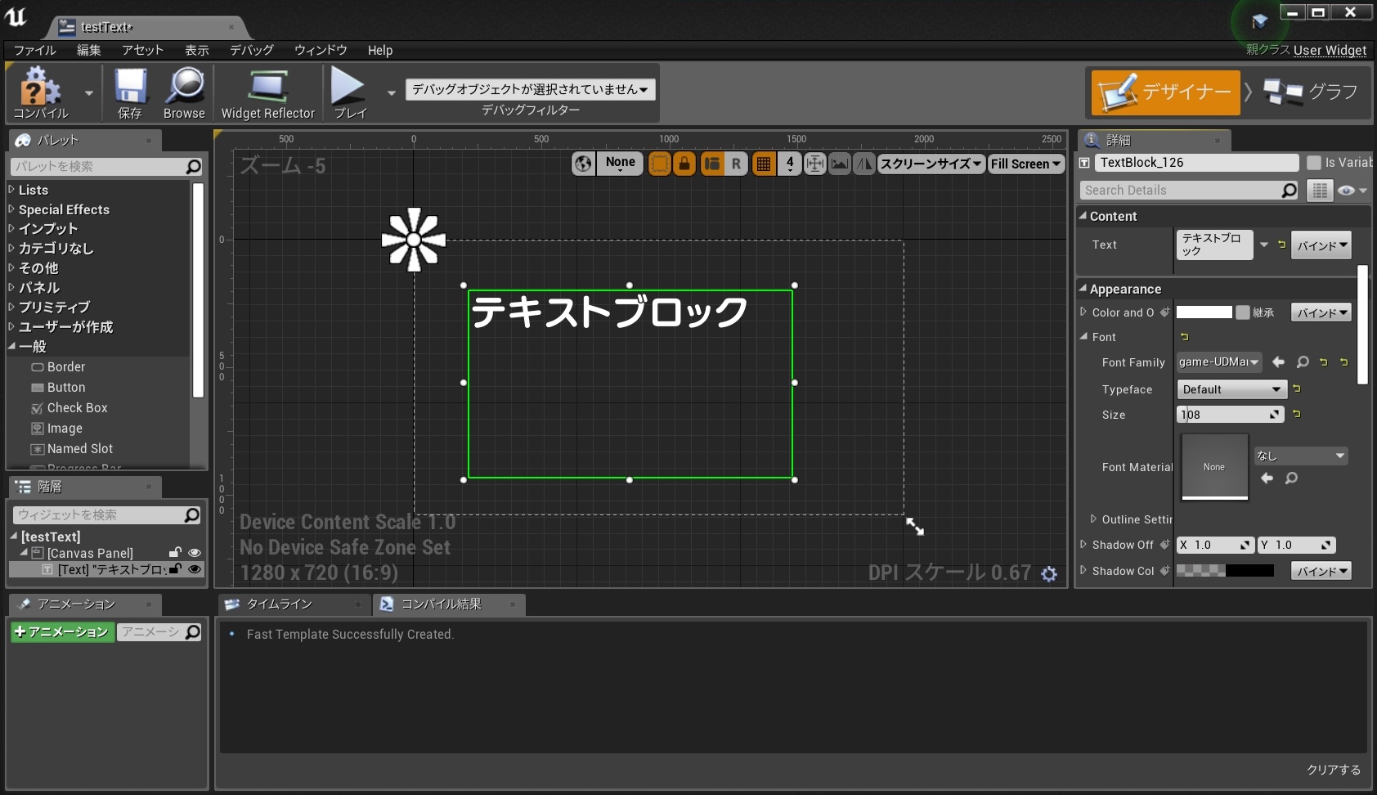Click the globe localization icon in viewport
The height and width of the screenshot is (795, 1377).
(583, 164)
